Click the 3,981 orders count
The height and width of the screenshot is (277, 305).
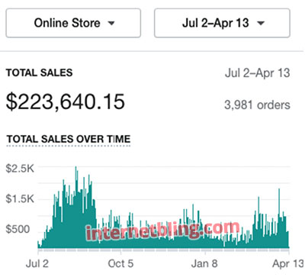[x=257, y=105]
